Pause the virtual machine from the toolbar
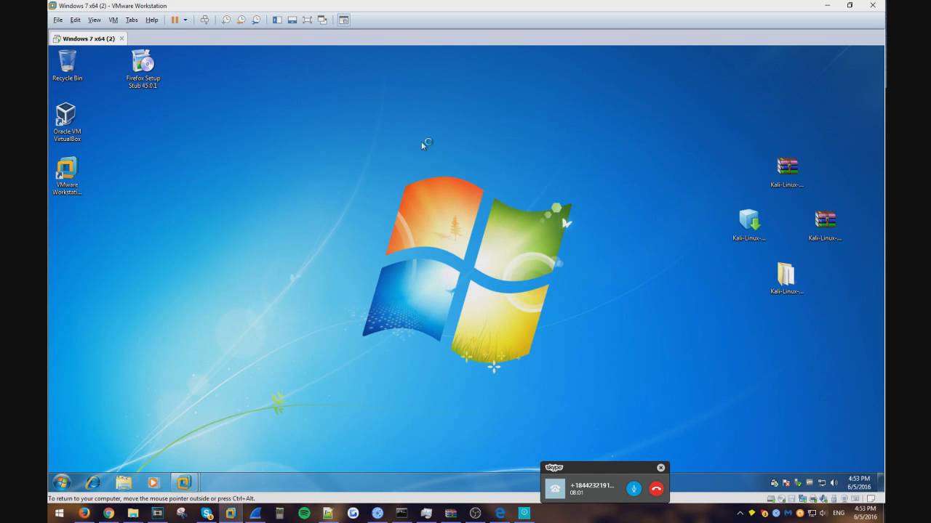Viewport: 931px width, 523px height. [x=175, y=20]
